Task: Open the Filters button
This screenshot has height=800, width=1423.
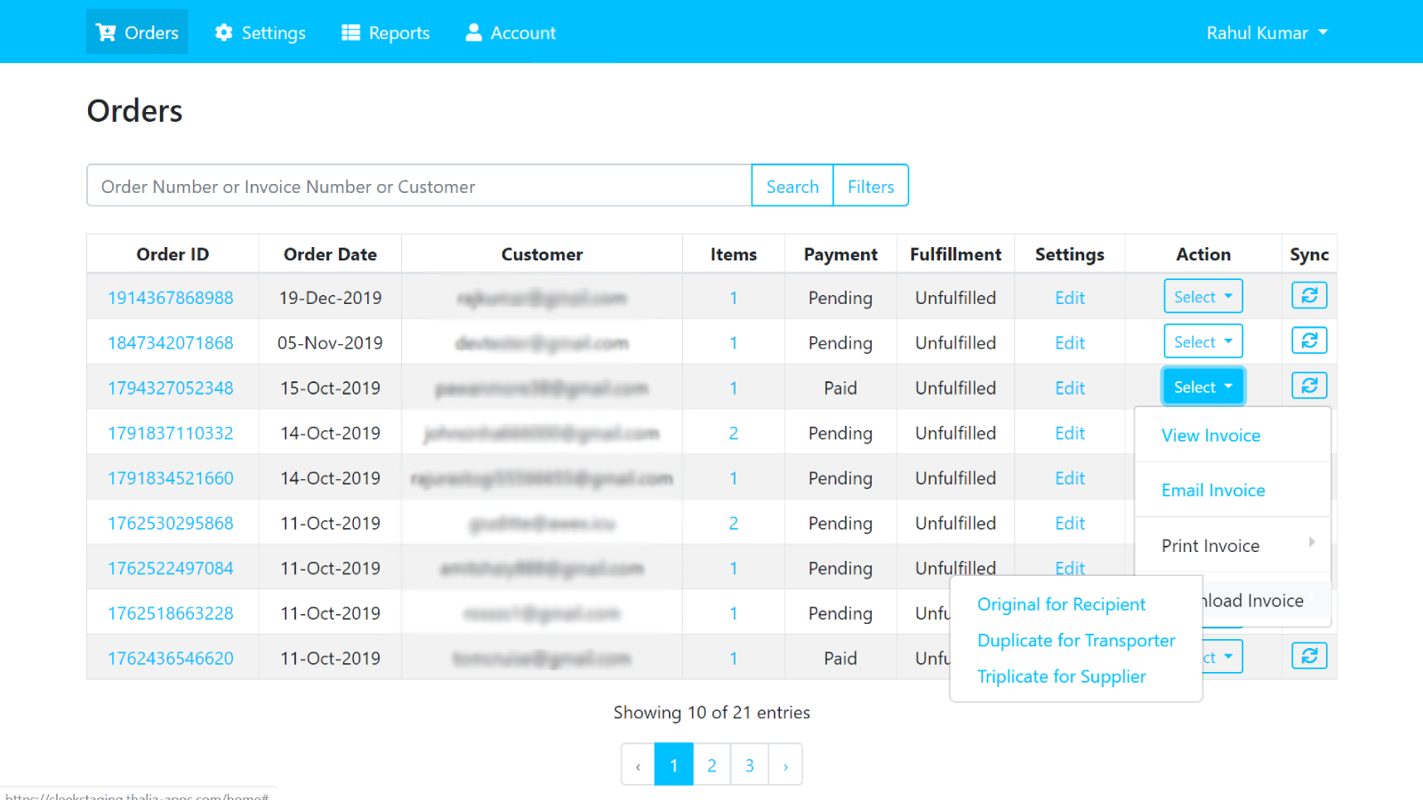Action: click(x=871, y=187)
